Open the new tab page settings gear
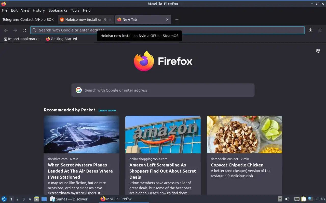Image resolution: width=326 pixels, height=203 pixels. pos(318,51)
